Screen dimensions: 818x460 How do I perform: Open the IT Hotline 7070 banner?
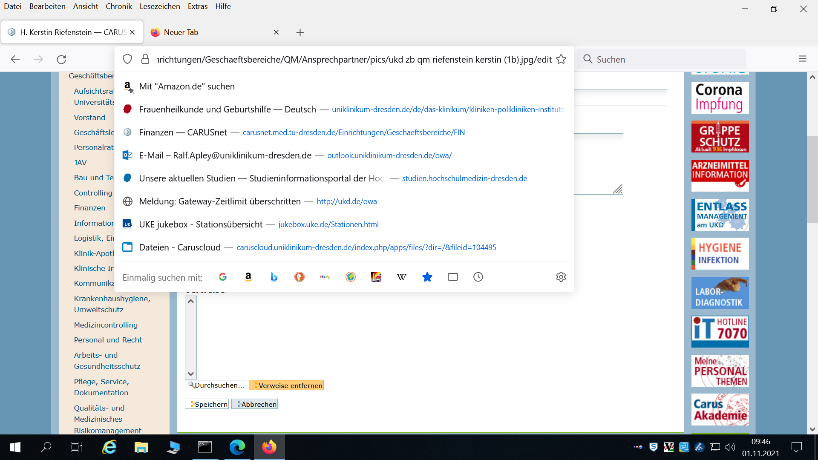[720, 331]
